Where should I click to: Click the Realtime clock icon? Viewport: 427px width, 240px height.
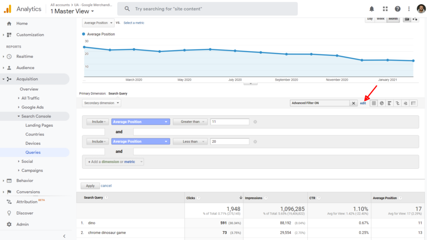click(9, 56)
